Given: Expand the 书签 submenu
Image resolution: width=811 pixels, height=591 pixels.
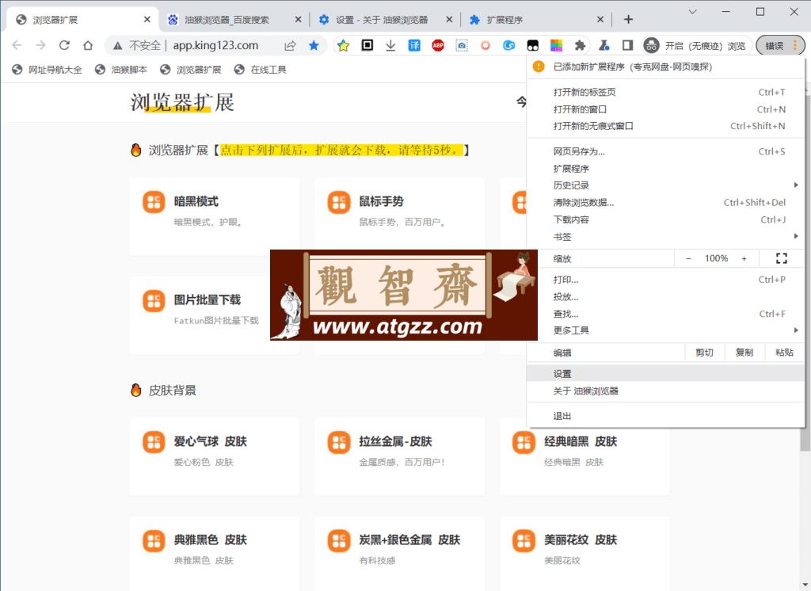Looking at the screenshot, I should 665,237.
